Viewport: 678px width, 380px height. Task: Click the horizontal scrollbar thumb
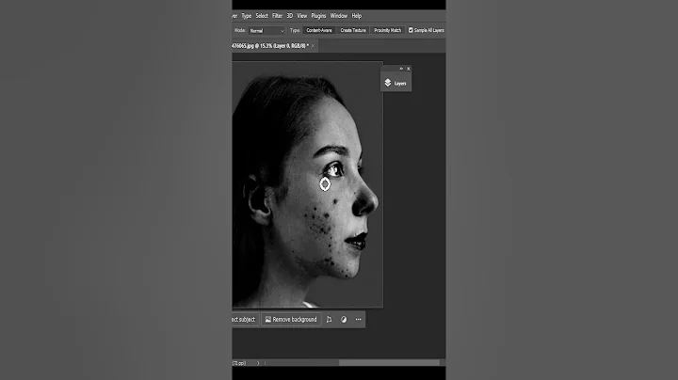pyautogui.click(x=389, y=363)
